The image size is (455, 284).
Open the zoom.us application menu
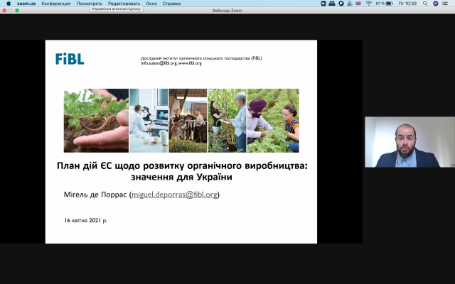tap(26, 4)
